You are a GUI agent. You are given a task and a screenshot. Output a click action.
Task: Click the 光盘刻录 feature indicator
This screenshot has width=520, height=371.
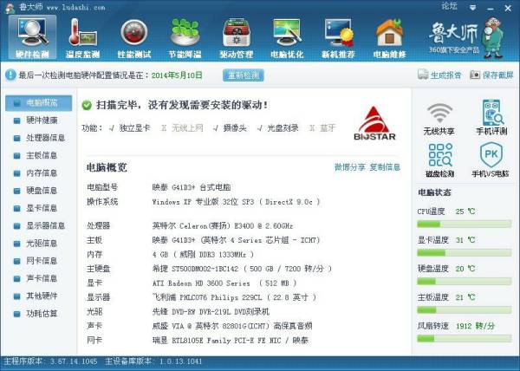click(x=278, y=128)
